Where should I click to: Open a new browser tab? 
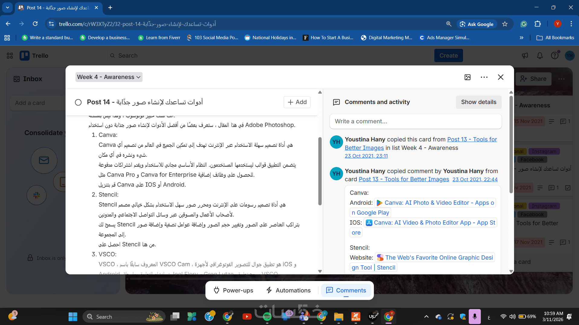[x=110, y=8]
